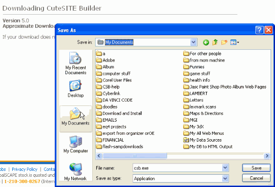The width and height of the screenshot is (275, 187).
Task: Select the Adobe folder
Action: tap(106, 60)
